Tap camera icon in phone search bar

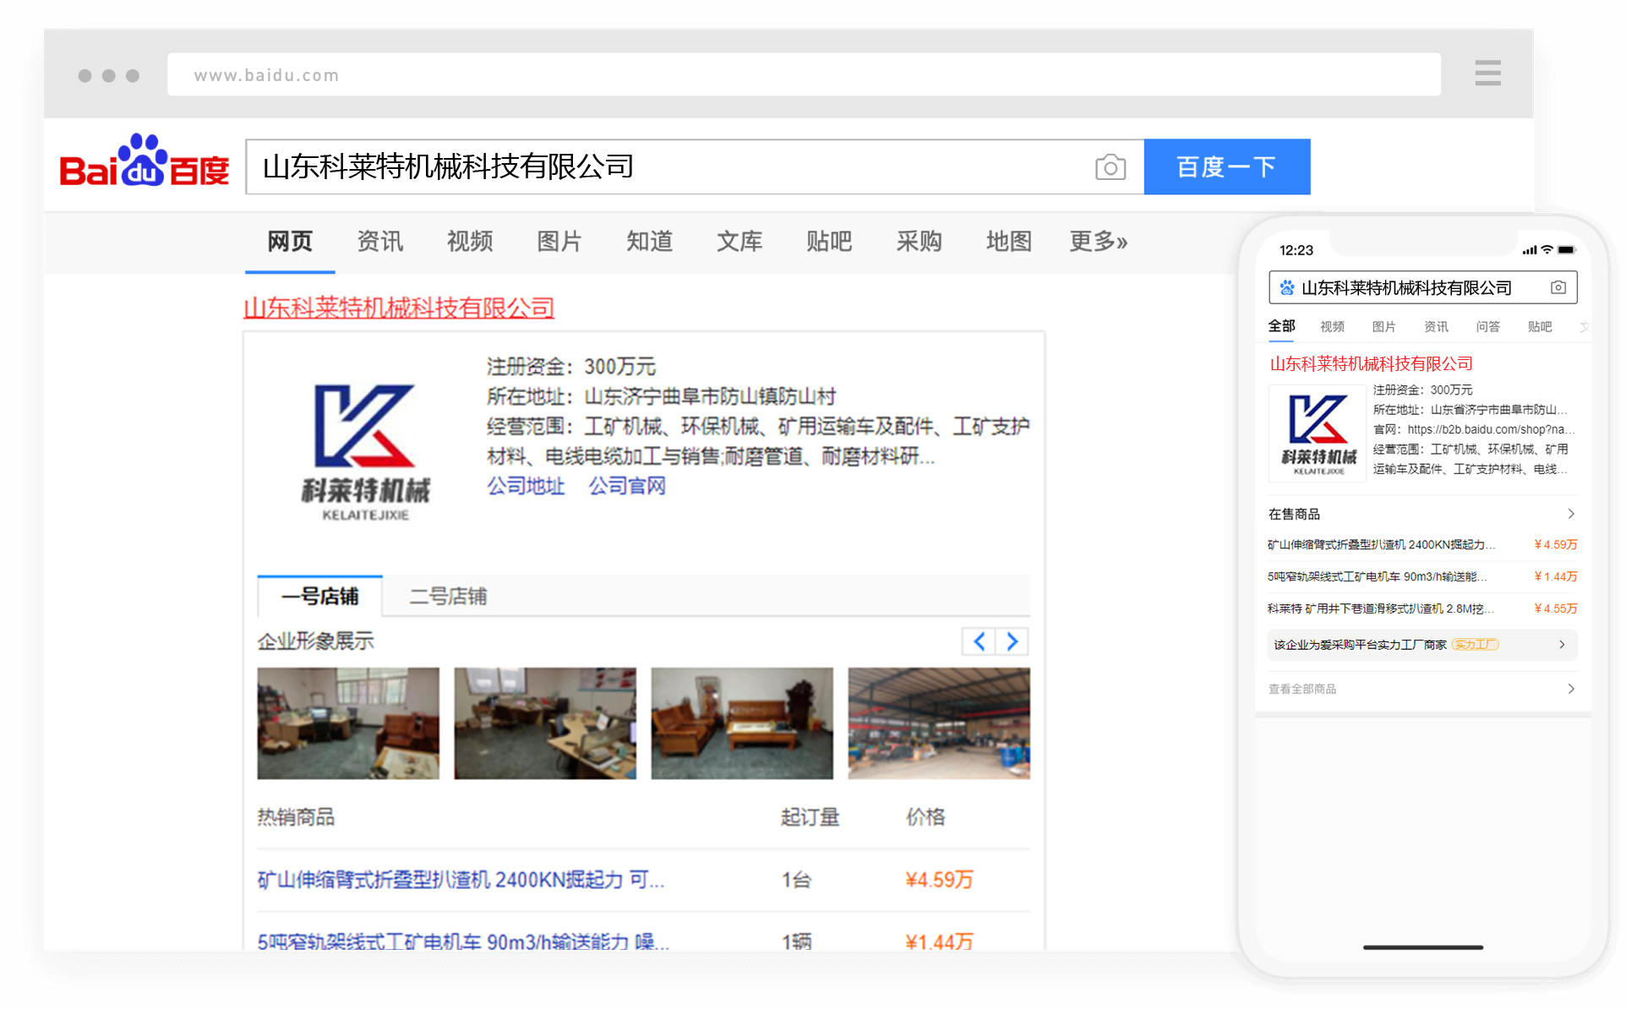point(1558,287)
